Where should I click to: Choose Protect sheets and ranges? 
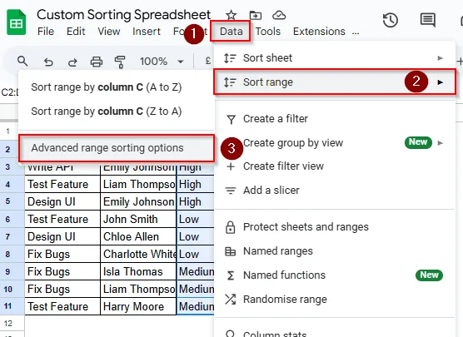click(x=334, y=227)
